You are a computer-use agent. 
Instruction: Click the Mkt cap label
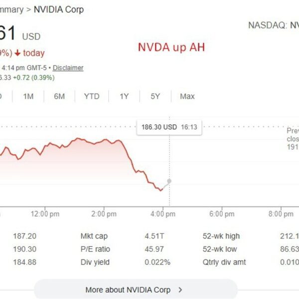94,236
